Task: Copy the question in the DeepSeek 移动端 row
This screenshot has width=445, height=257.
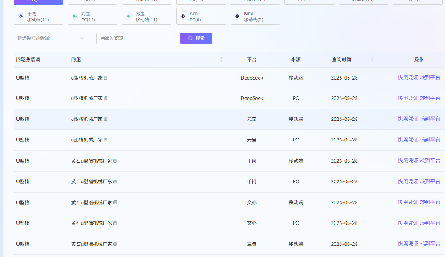Action: coord(105,78)
